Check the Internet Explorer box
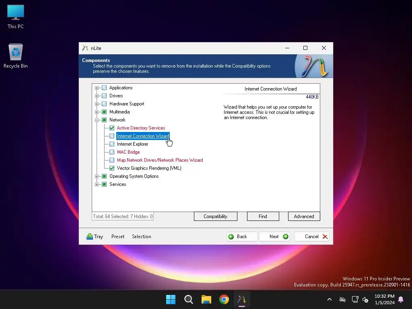The width and height of the screenshot is (412, 309). 112,144
